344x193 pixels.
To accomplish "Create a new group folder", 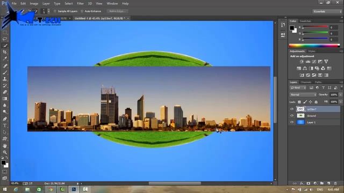I will tap(322, 183).
